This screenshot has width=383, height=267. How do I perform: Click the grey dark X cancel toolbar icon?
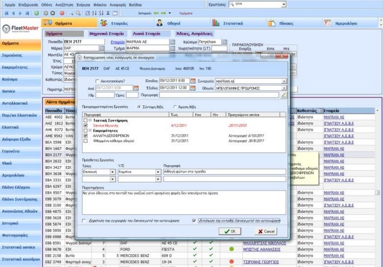coord(53,13)
